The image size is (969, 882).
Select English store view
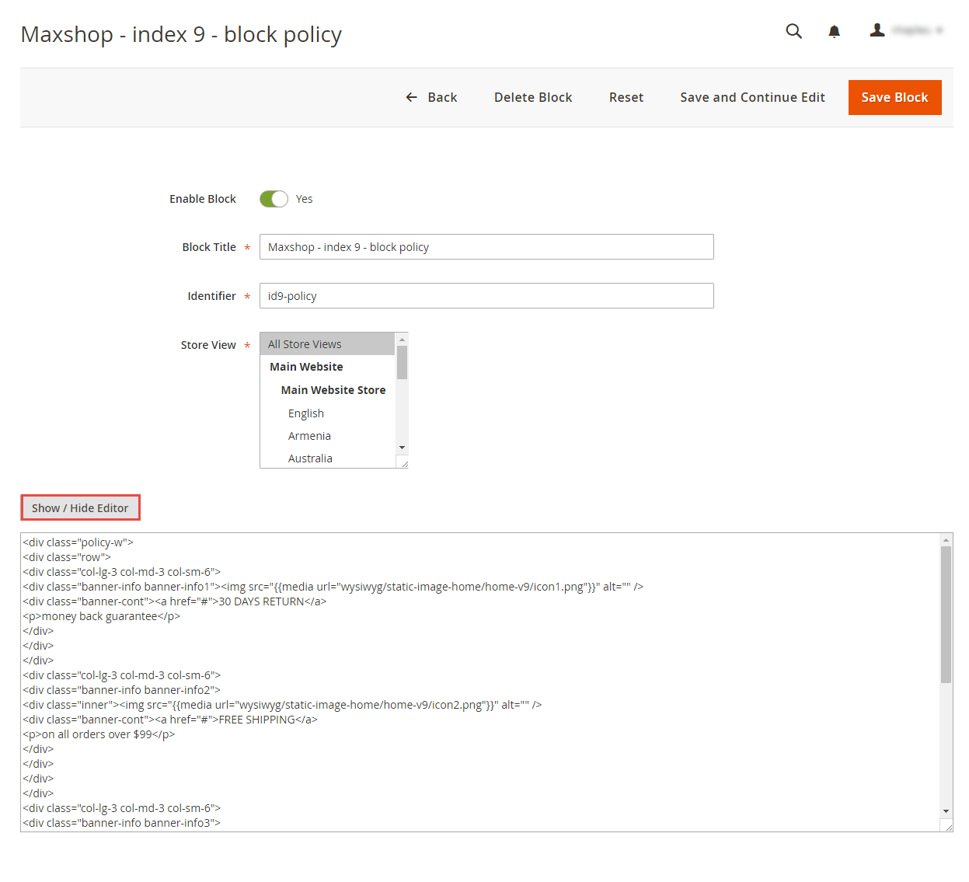click(x=327, y=413)
